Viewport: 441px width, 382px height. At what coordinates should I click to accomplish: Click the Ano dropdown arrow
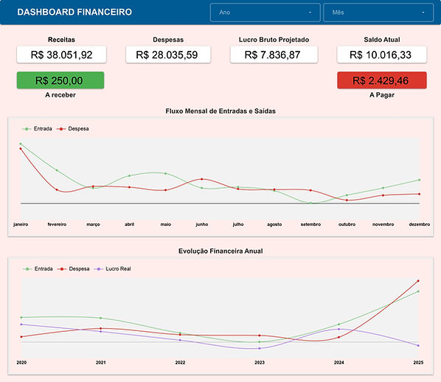[x=310, y=13]
